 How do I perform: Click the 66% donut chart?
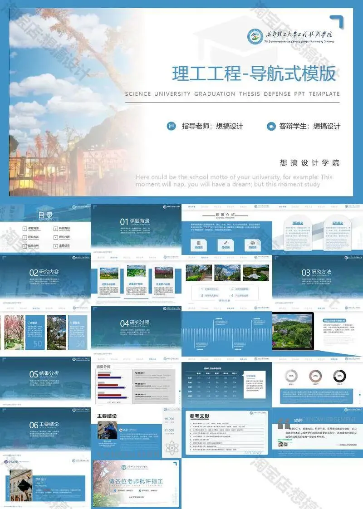point(291,376)
